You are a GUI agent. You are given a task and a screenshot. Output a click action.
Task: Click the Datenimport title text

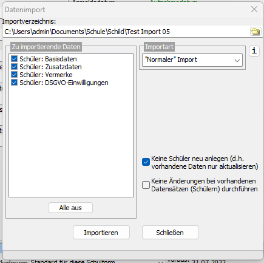25,10
